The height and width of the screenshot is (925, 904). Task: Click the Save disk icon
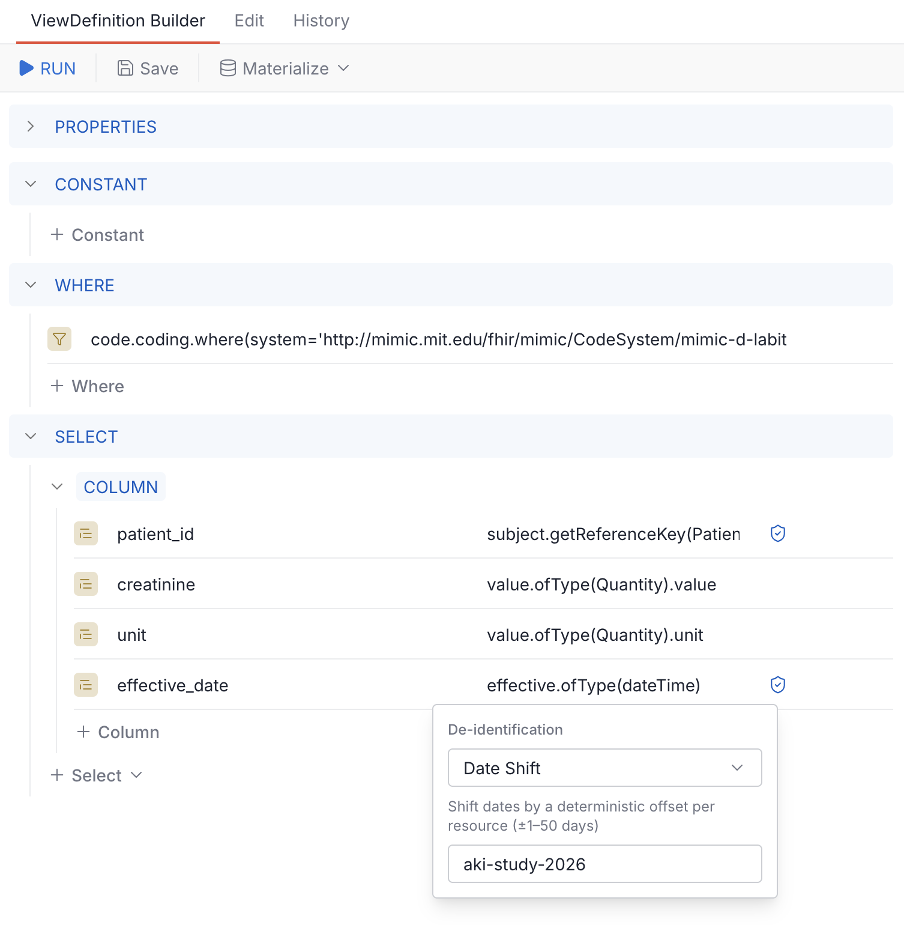124,68
